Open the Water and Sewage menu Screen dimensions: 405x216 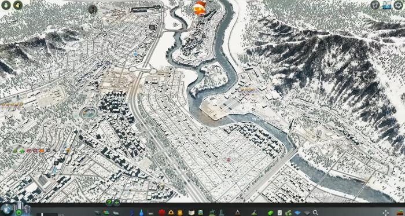click(x=141, y=213)
